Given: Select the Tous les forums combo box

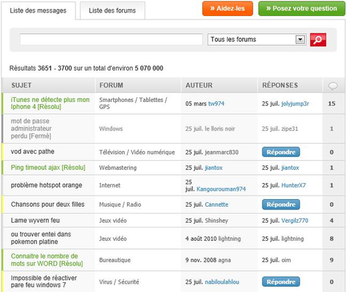Looking at the screenshot, I should [x=257, y=40].
